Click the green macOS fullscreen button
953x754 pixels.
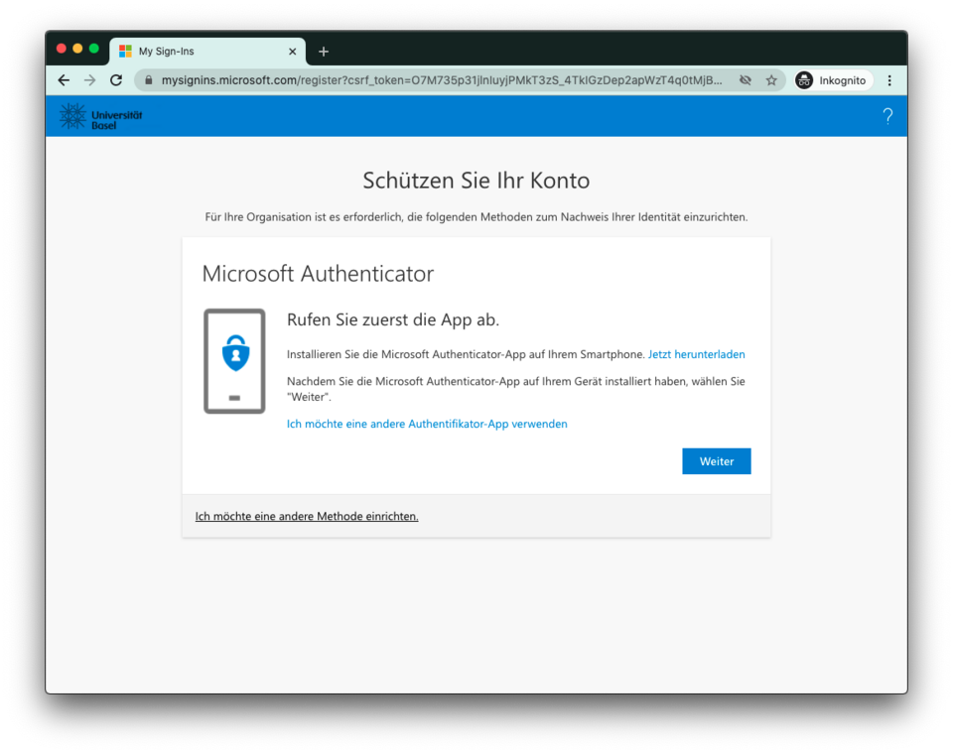pos(94,49)
